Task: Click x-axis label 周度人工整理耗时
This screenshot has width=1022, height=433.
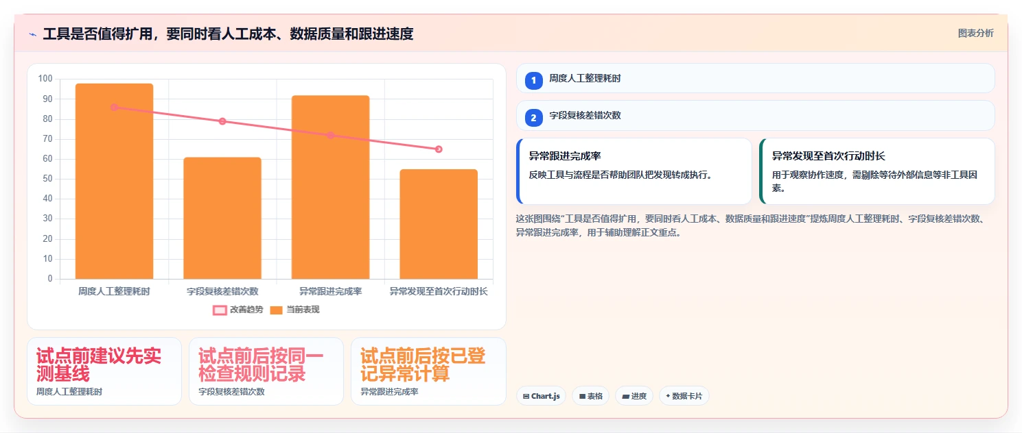Action: click(114, 291)
